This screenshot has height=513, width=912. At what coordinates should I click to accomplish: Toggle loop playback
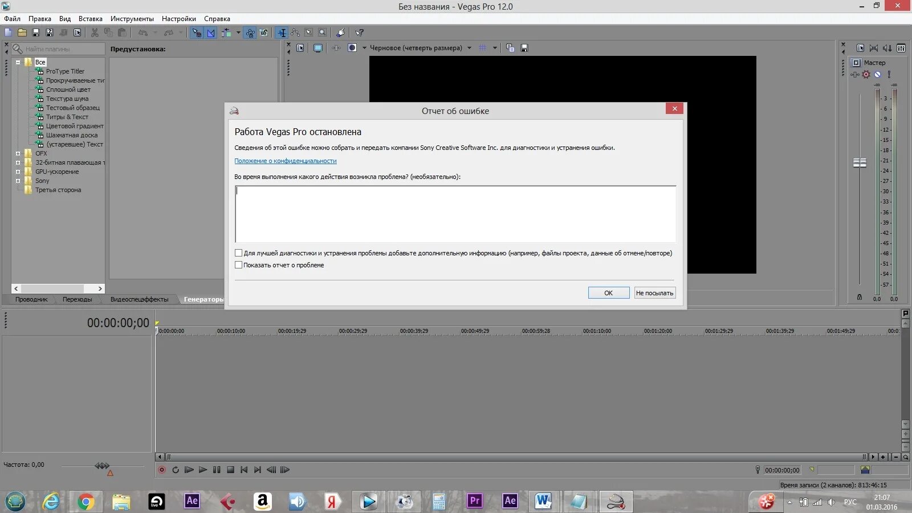coord(176,470)
